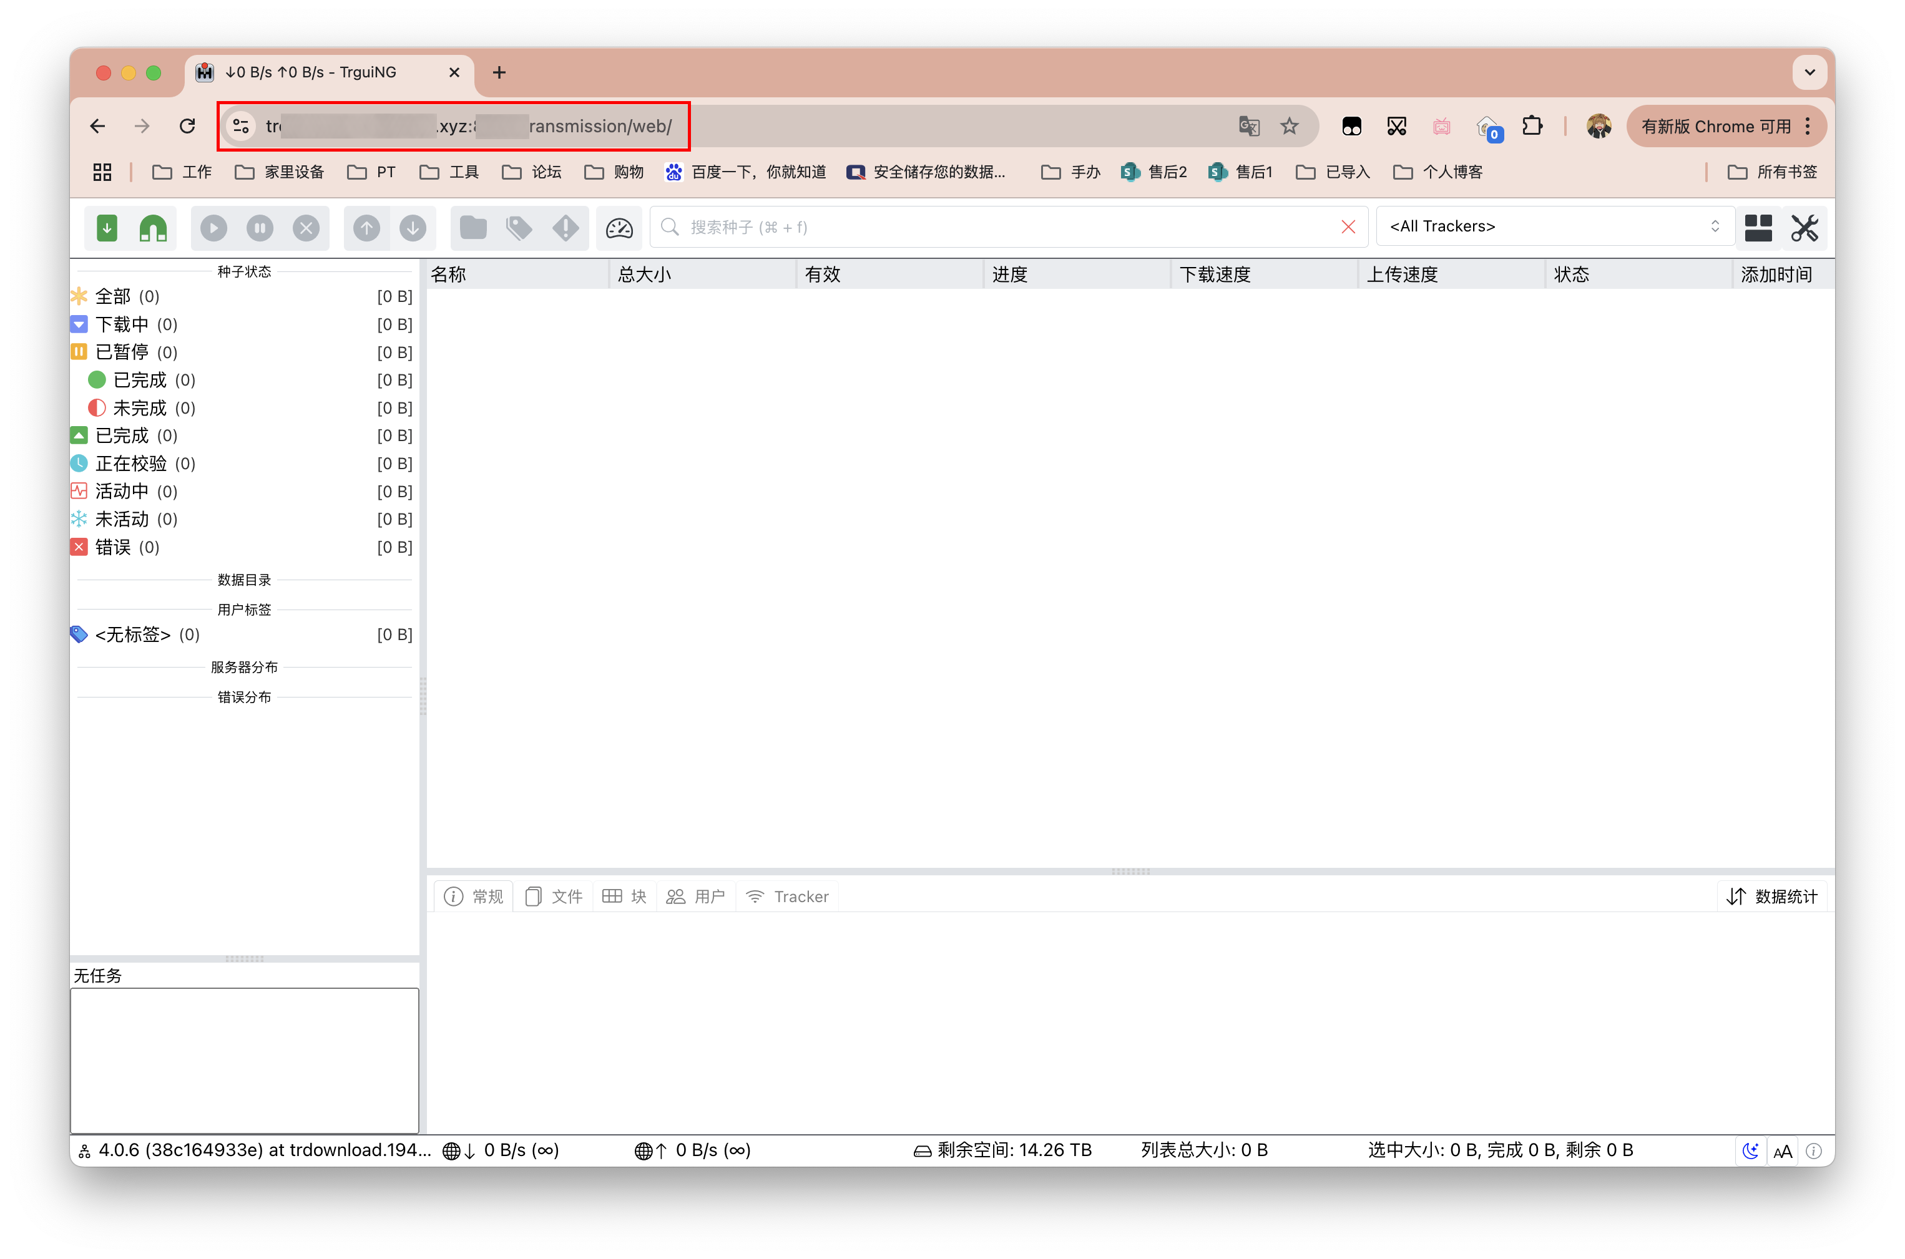Open 百度一下，你就知道 bookmark
The height and width of the screenshot is (1259, 1905).
(745, 172)
